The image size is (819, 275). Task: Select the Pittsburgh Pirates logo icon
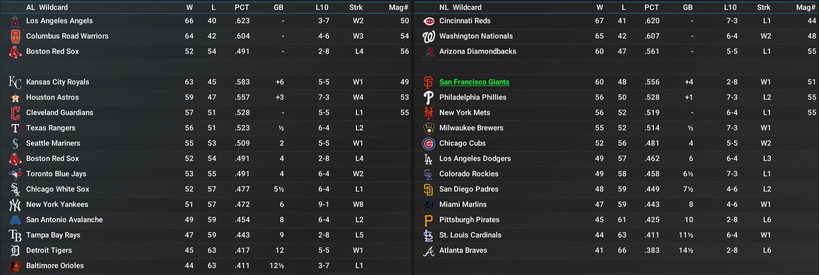pyautogui.click(x=429, y=220)
